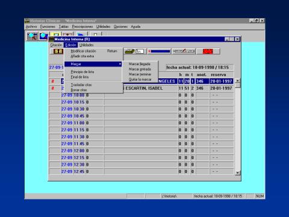
Task: Click the green stacked-papers toolbar icon
Action: click(x=129, y=51)
